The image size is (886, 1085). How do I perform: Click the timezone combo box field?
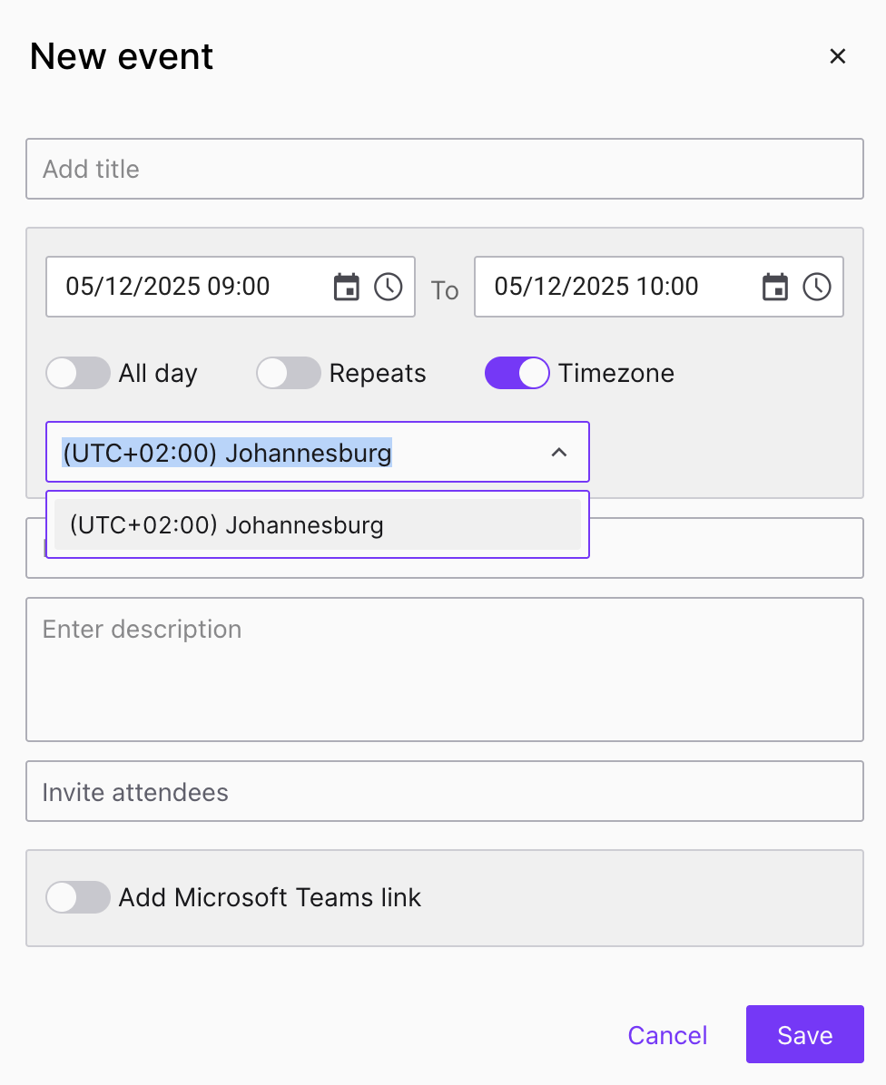click(x=317, y=452)
